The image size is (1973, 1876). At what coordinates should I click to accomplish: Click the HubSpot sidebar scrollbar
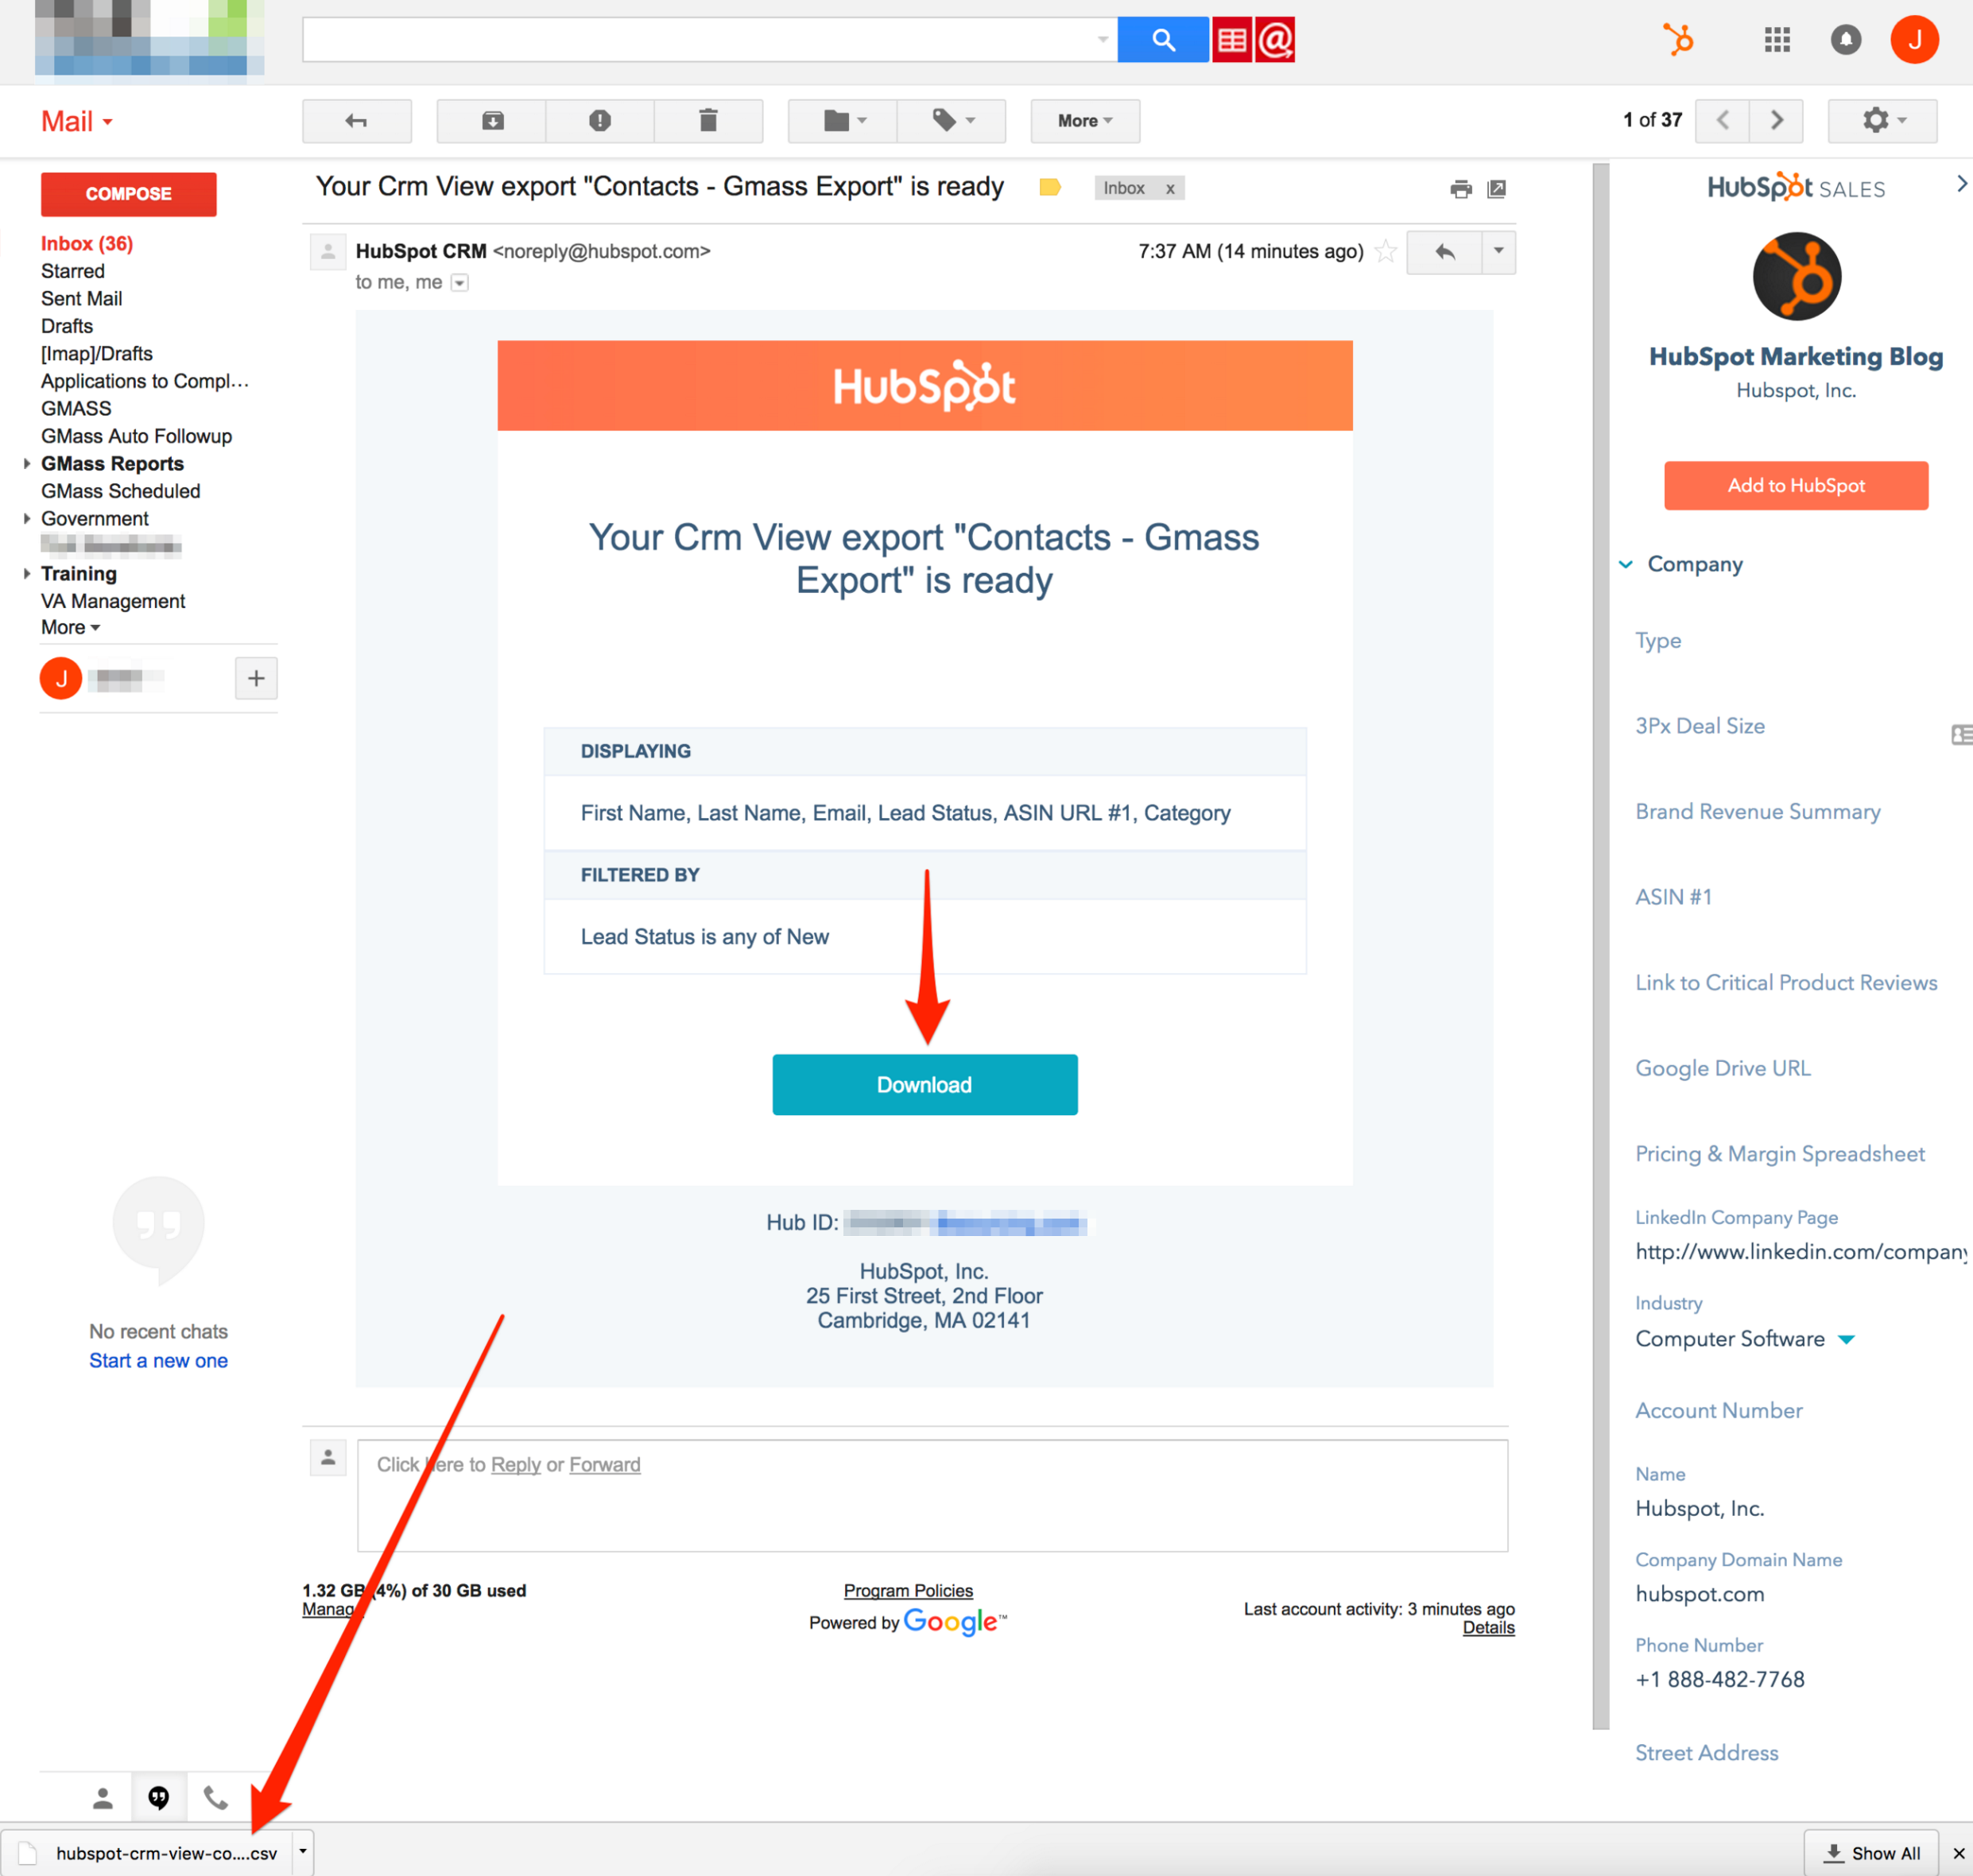[x=1601, y=945]
